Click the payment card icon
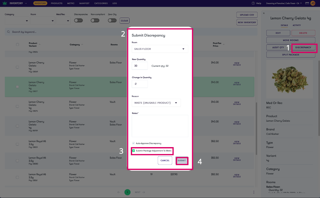This screenshot has height=198, width=320. [x=307, y=3]
